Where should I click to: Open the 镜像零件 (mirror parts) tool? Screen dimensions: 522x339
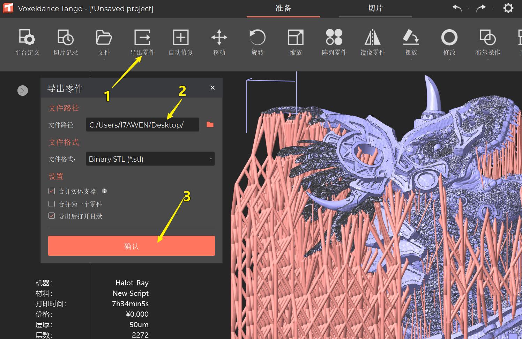pos(372,43)
